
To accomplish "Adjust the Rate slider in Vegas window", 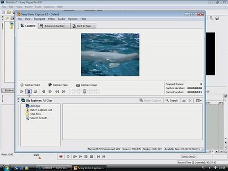I will 36,155.
